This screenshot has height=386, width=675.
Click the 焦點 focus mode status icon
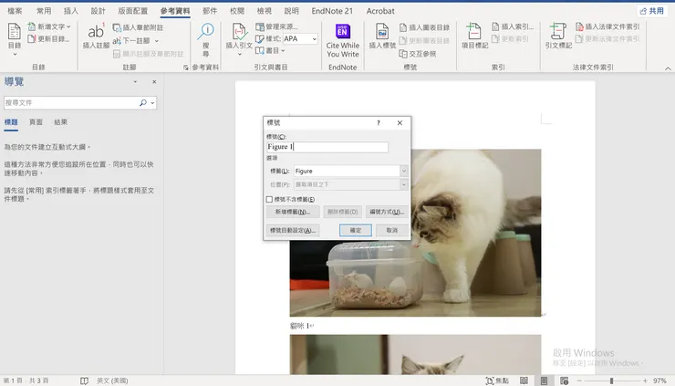pyautogui.click(x=497, y=381)
